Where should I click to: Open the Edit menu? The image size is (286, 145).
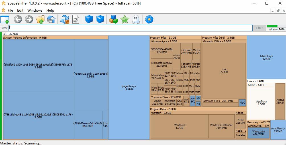pos(20,10)
